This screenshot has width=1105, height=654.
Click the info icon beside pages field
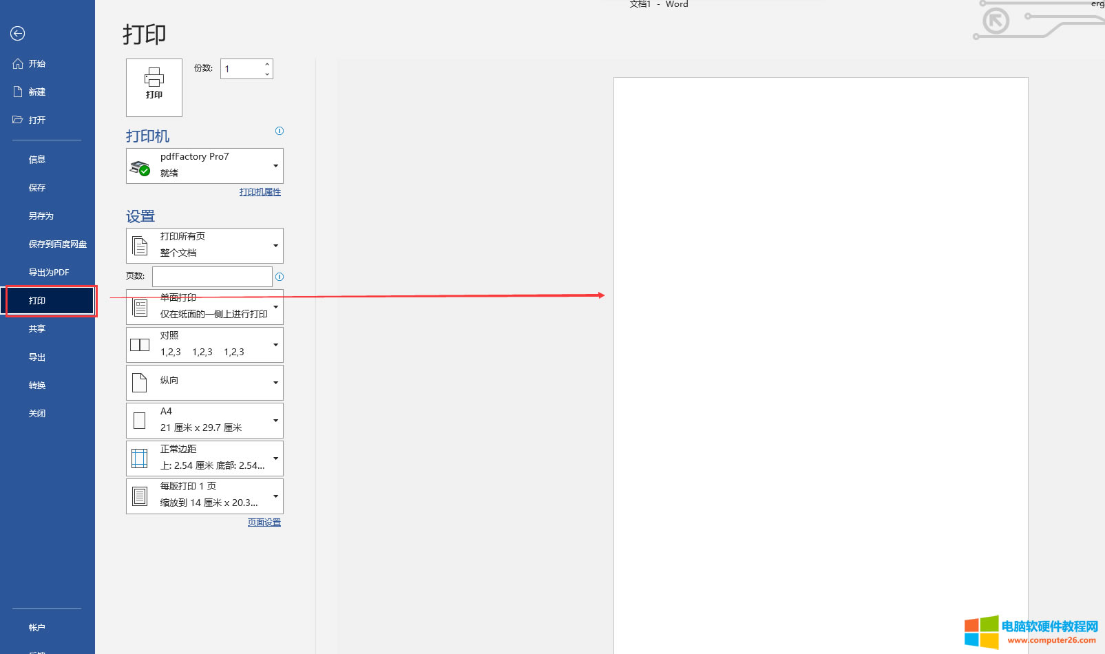(280, 277)
